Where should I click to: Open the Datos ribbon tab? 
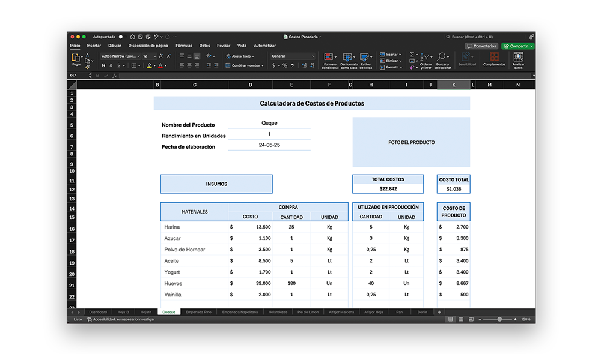(x=205, y=46)
